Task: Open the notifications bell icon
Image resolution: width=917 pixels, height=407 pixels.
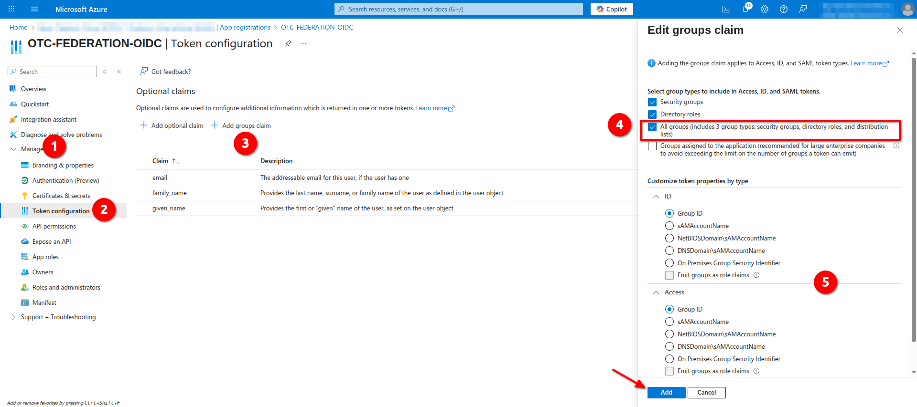Action: tap(745, 9)
